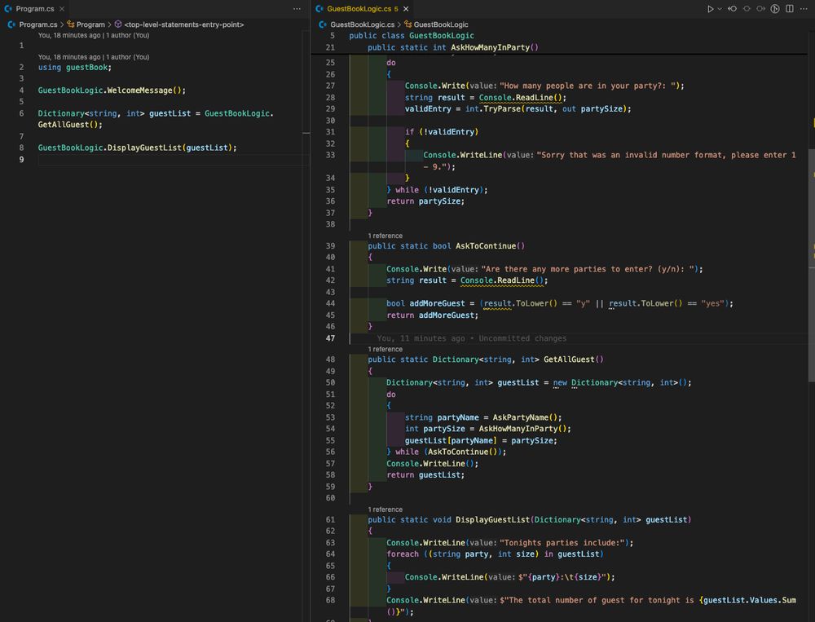This screenshot has height=622, width=815.
Task: Split the editor right
Action: pos(790,9)
